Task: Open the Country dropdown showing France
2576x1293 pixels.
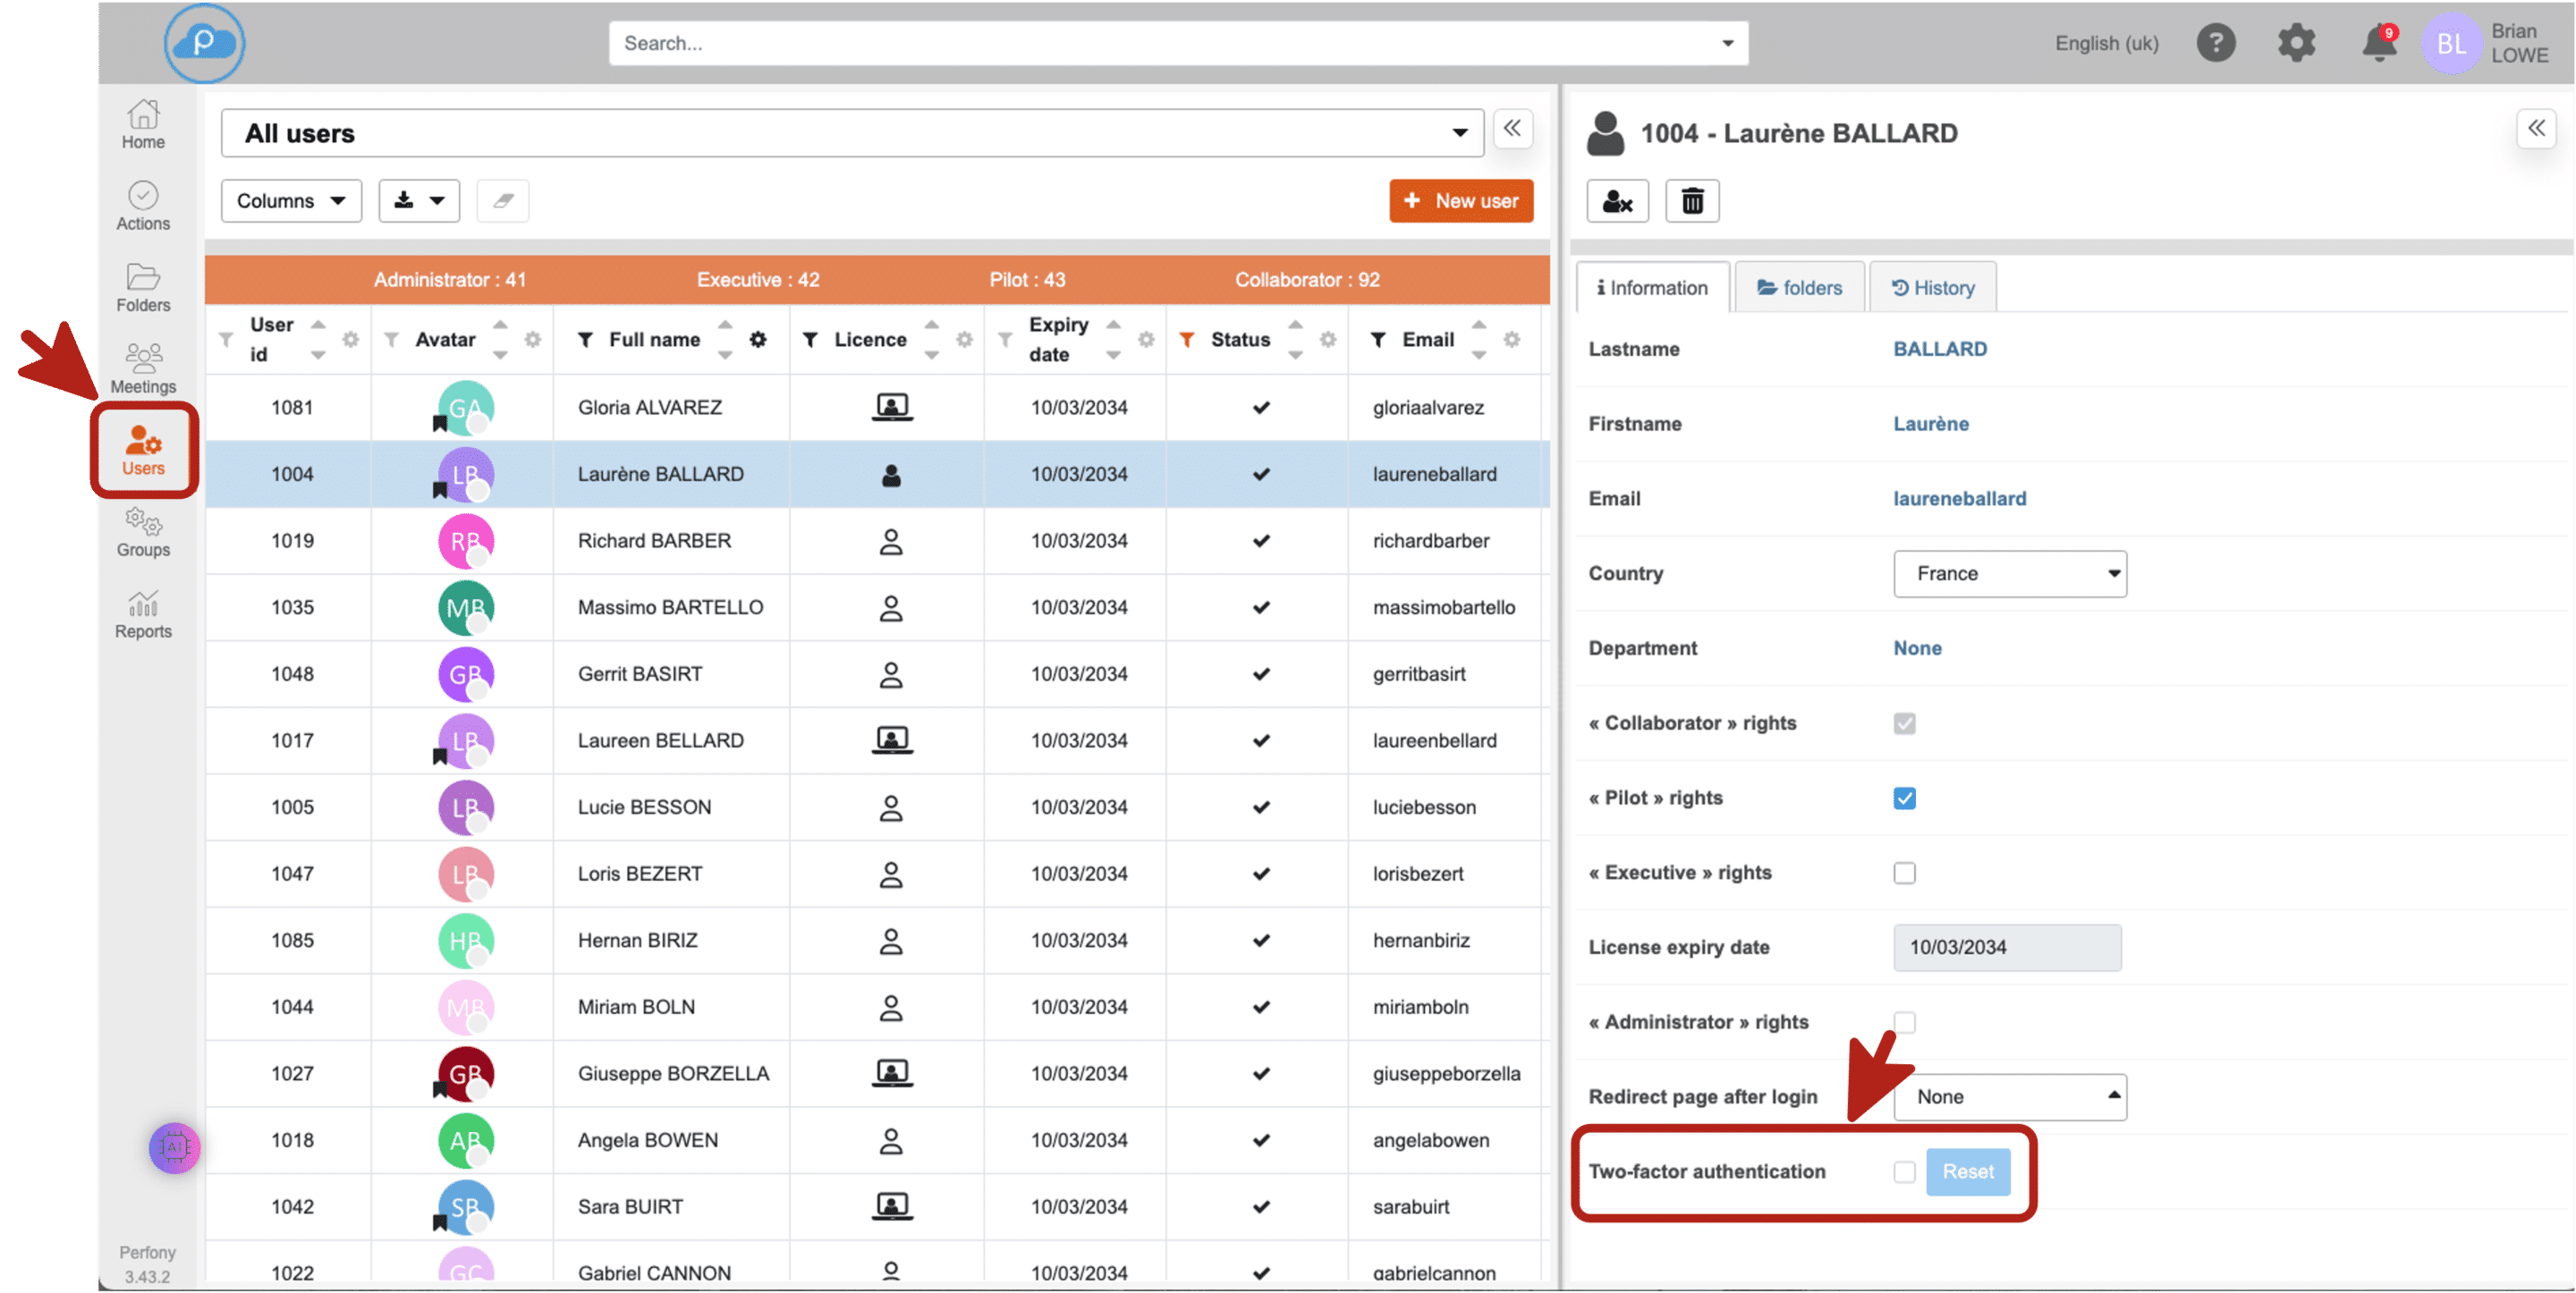Action: click(2009, 574)
